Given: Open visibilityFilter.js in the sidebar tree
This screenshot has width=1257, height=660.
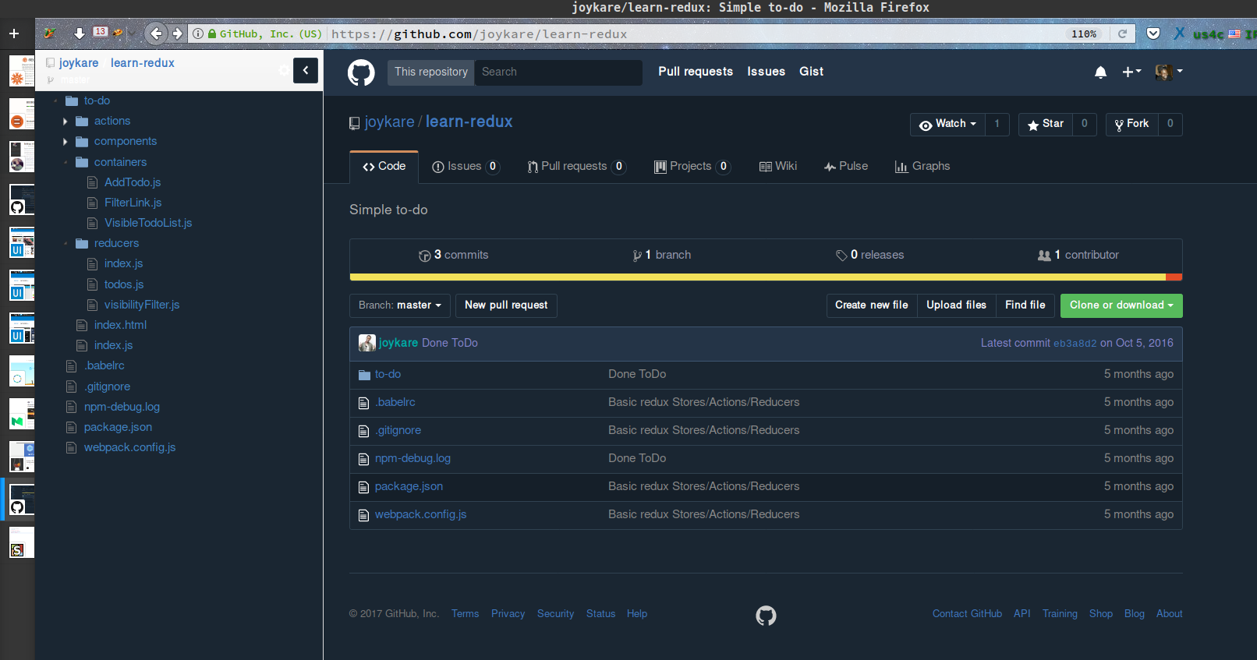Looking at the screenshot, I should coord(142,305).
